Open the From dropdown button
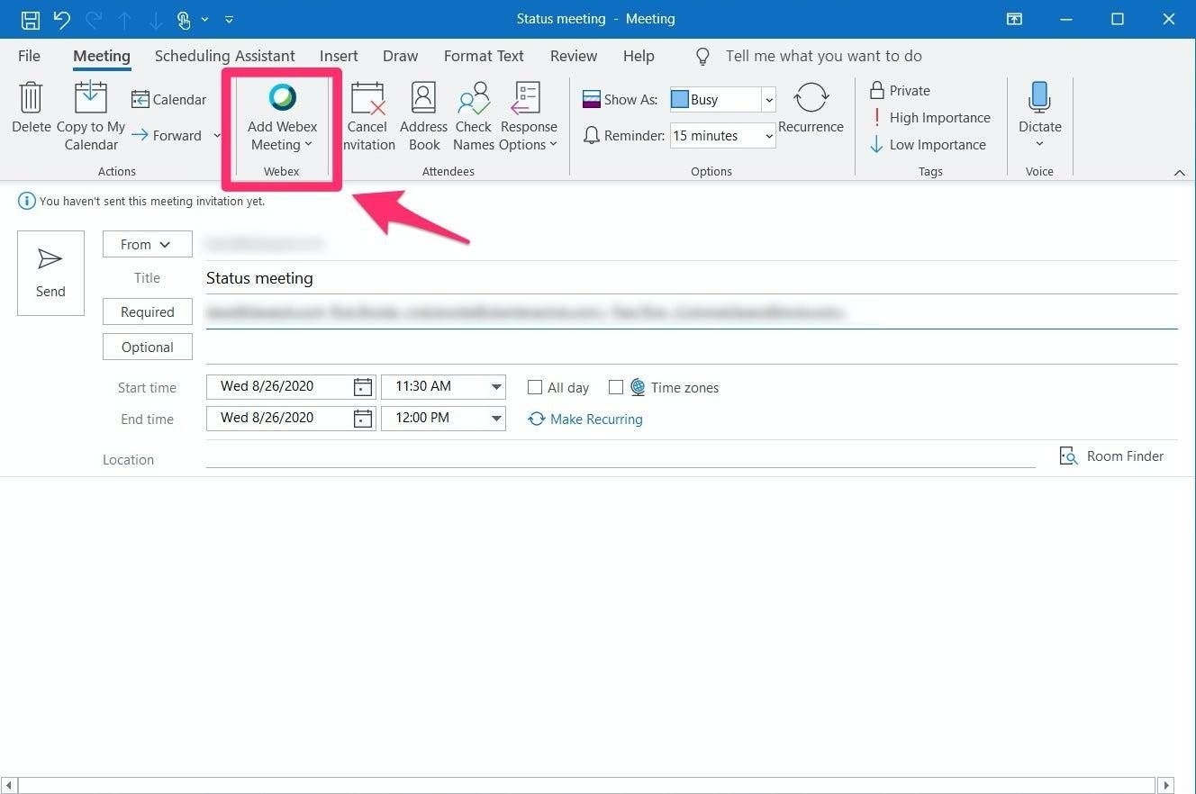1196x794 pixels. [x=148, y=244]
